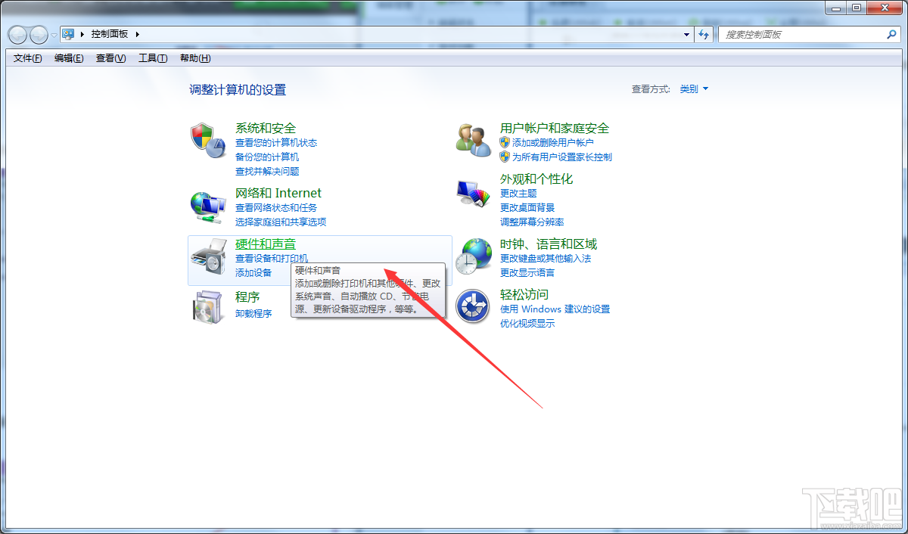Screen dimensions: 908x534
Task: Expand the arrow after 控制面板 in address bar
Action: coord(138,34)
